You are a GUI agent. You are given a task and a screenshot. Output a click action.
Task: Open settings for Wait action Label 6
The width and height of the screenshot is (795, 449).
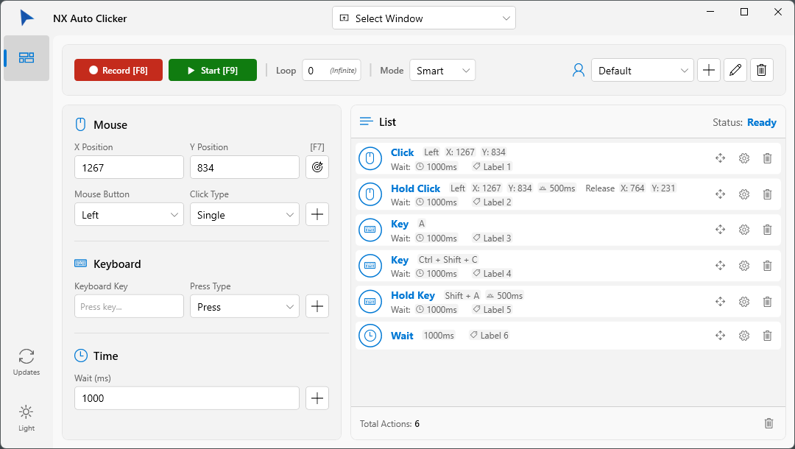point(743,336)
